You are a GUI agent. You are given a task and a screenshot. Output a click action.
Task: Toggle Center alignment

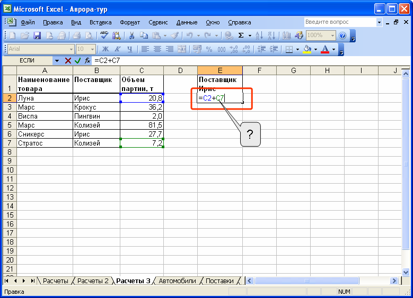click(157, 49)
